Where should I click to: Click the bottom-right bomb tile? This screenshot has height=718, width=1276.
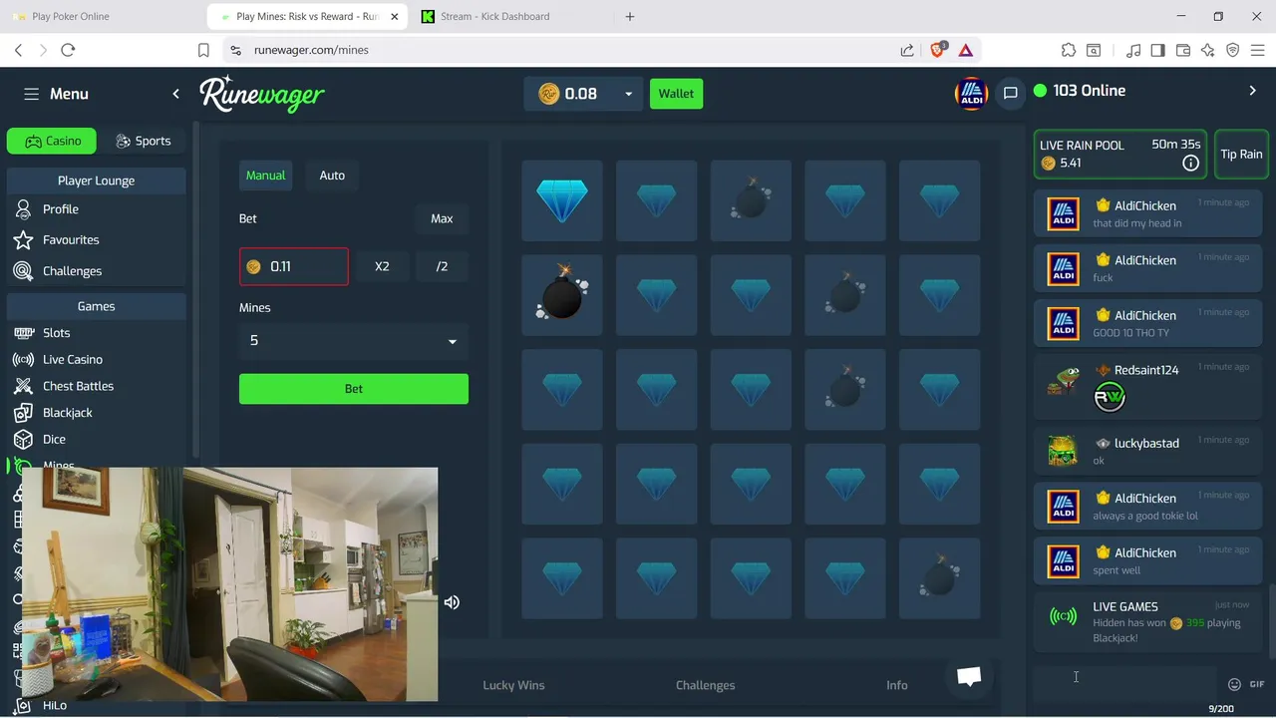939,578
